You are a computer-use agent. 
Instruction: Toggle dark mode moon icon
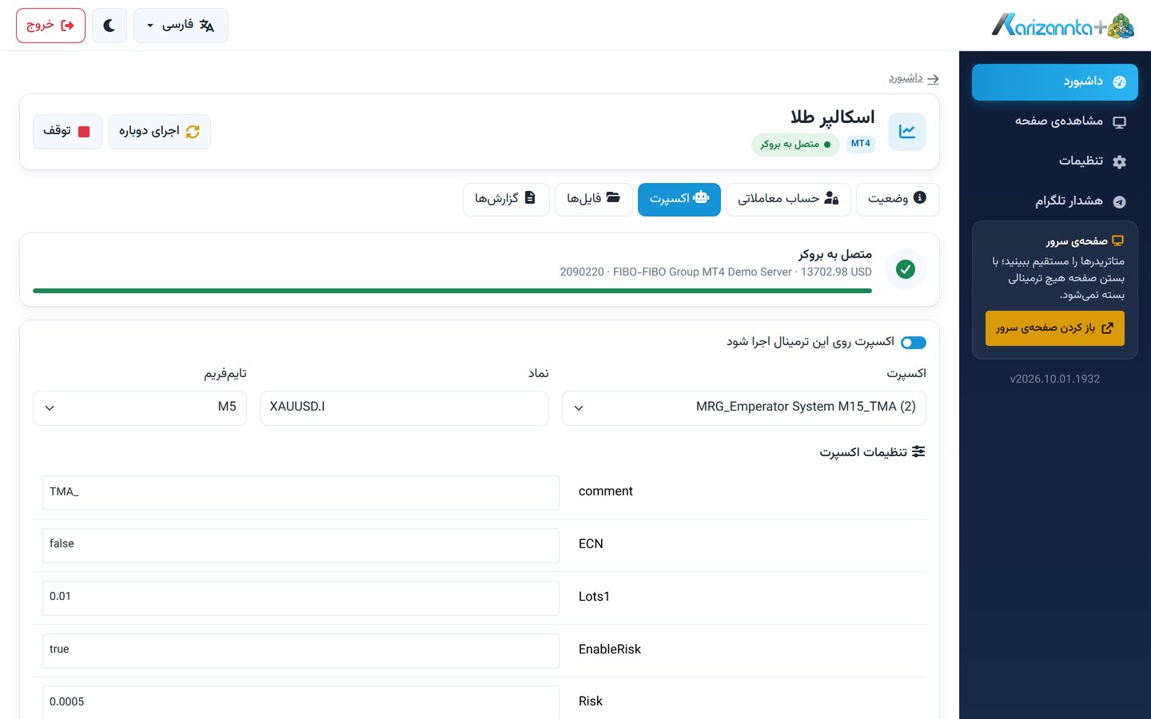(110, 26)
